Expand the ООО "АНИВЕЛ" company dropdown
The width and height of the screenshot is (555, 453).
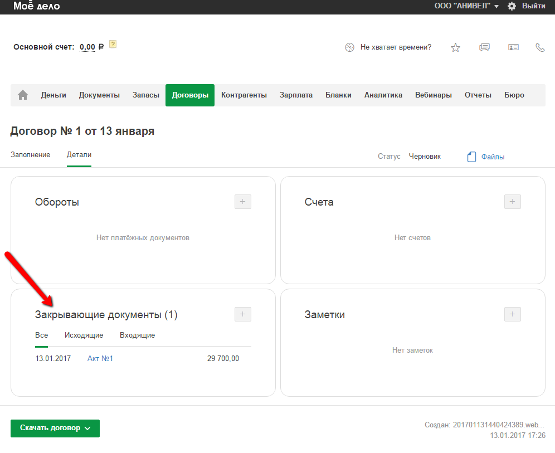click(x=466, y=6)
